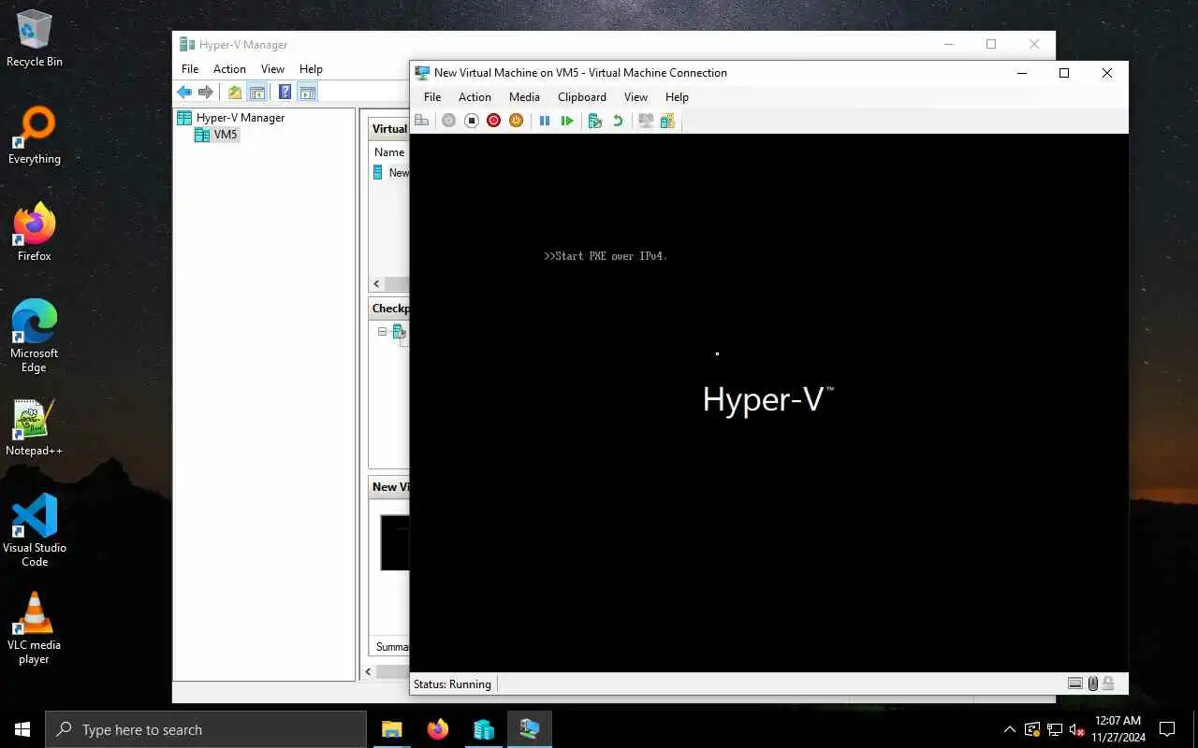
Task: Open the Recycle Bin desktop icon
Action: (x=35, y=38)
